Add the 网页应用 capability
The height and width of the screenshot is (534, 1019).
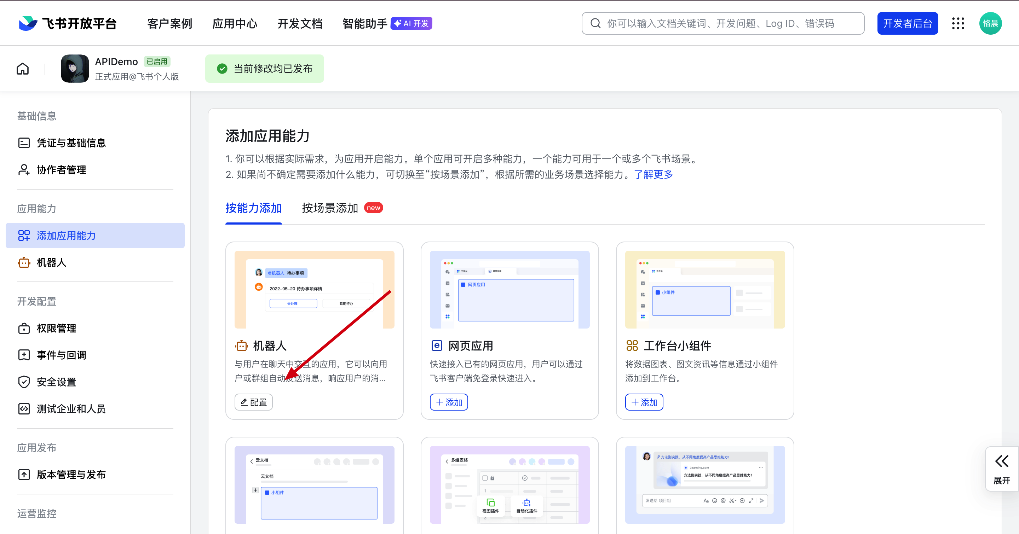[449, 402]
